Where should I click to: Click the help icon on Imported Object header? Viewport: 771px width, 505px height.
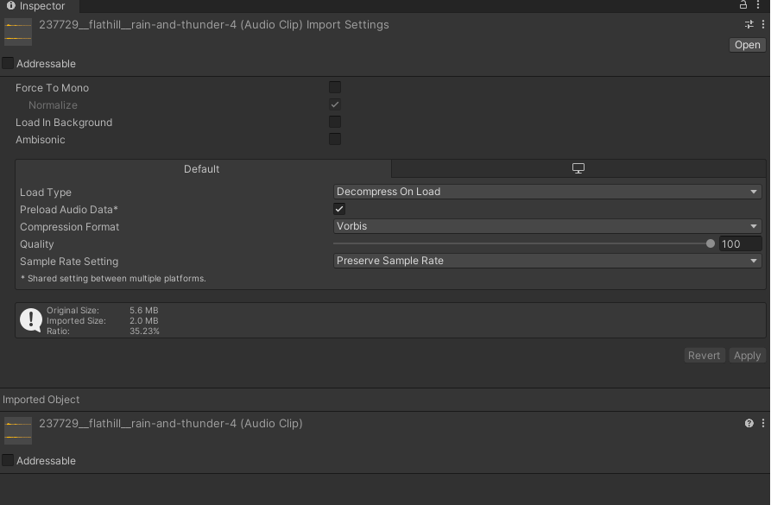point(749,424)
